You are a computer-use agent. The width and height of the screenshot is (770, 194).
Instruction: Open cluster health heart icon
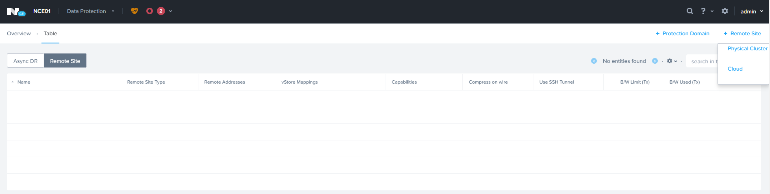click(x=135, y=11)
